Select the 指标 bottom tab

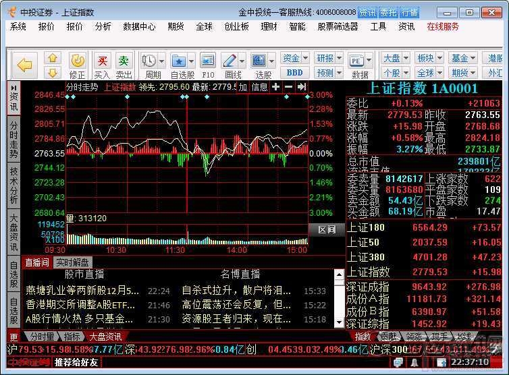click(x=72, y=337)
